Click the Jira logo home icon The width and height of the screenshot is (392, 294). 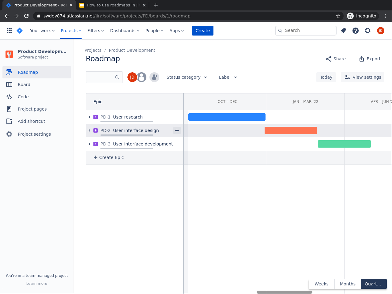pyautogui.click(x=20, y=31)
